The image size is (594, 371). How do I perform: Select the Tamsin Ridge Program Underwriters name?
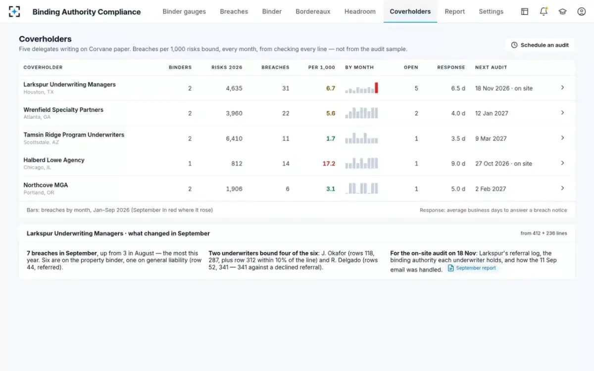pyautogui.click(x=74, y=135)
